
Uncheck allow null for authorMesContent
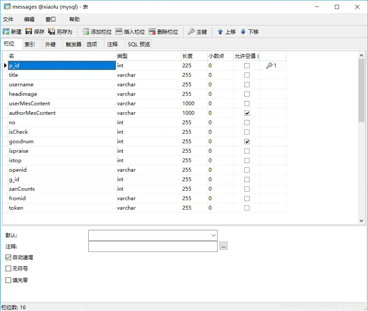pos(247,113)
